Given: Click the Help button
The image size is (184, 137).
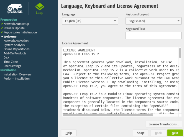Looking at the screenshot, I should click(69, 133).
